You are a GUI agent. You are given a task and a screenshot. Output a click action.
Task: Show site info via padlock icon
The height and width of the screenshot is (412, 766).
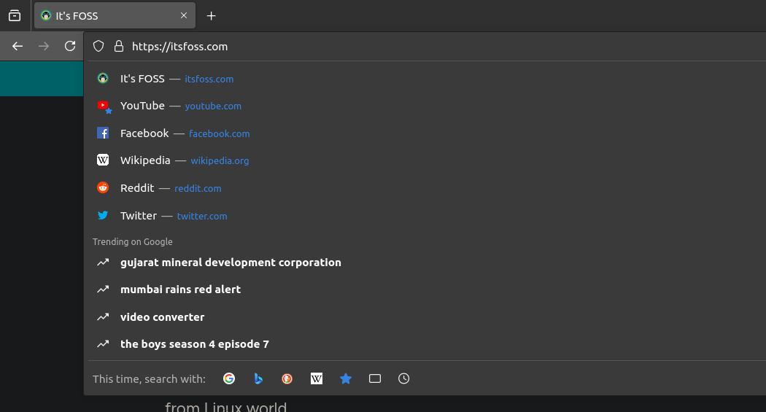119,47
